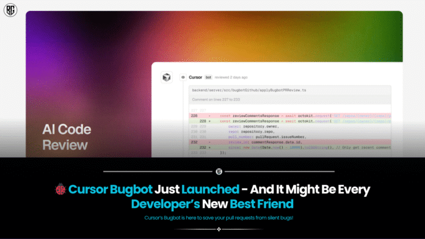
Task: Click the 'AI Code Review' heading
Action: (x=67, y=137)
